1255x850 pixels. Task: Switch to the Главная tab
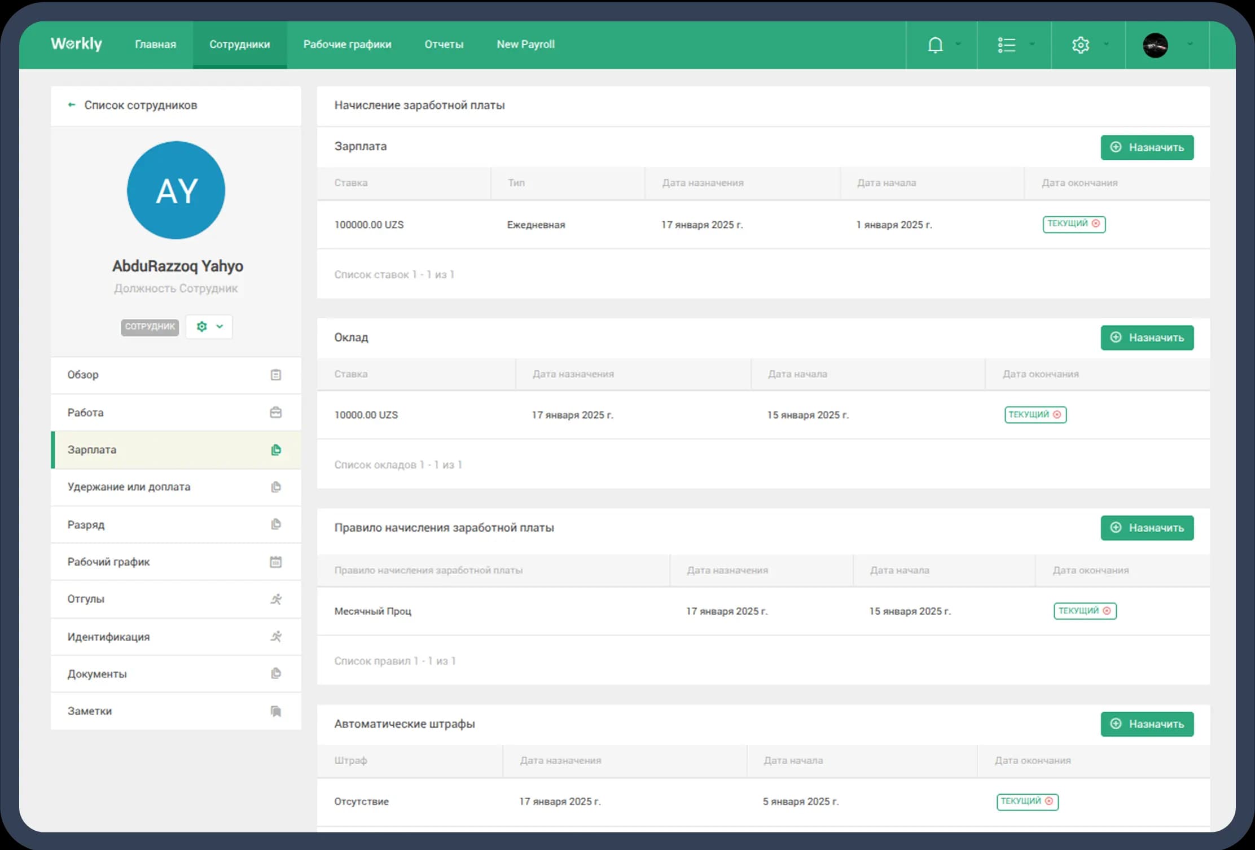[155, 44]
